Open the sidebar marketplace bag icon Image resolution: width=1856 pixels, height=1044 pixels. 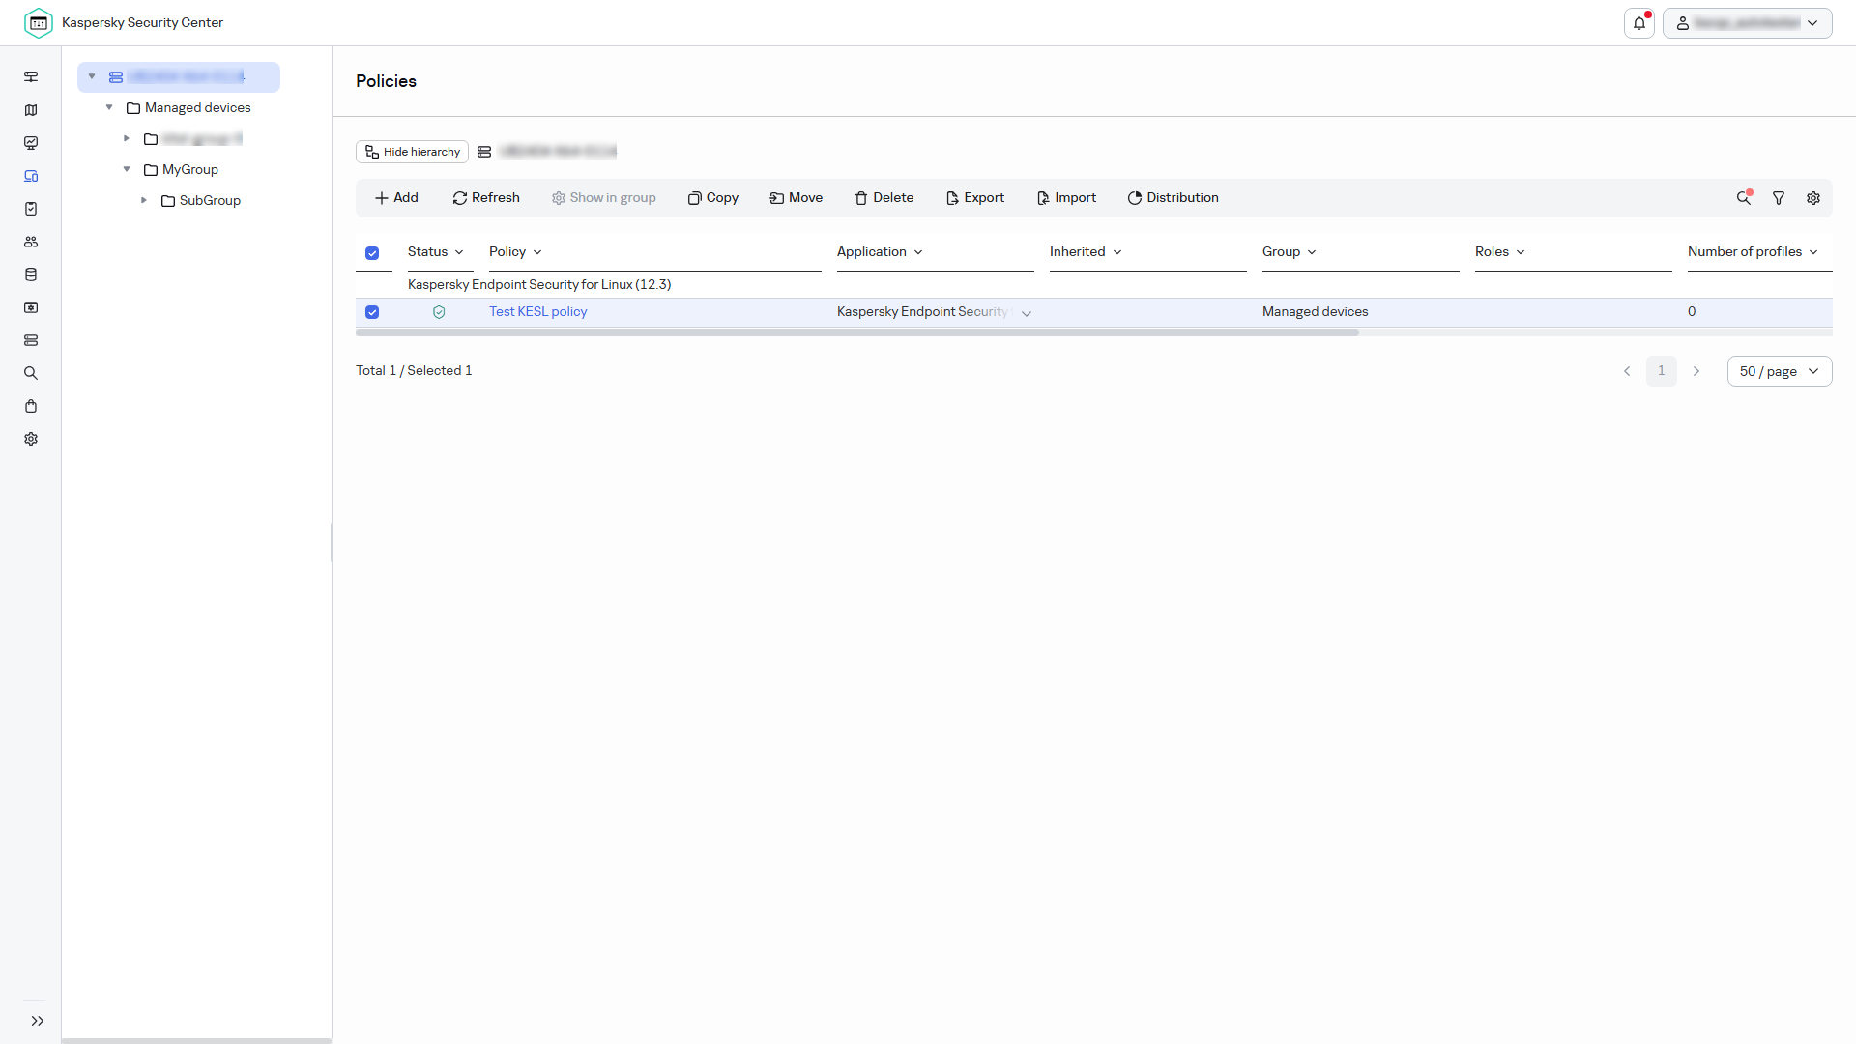(31, 406)
